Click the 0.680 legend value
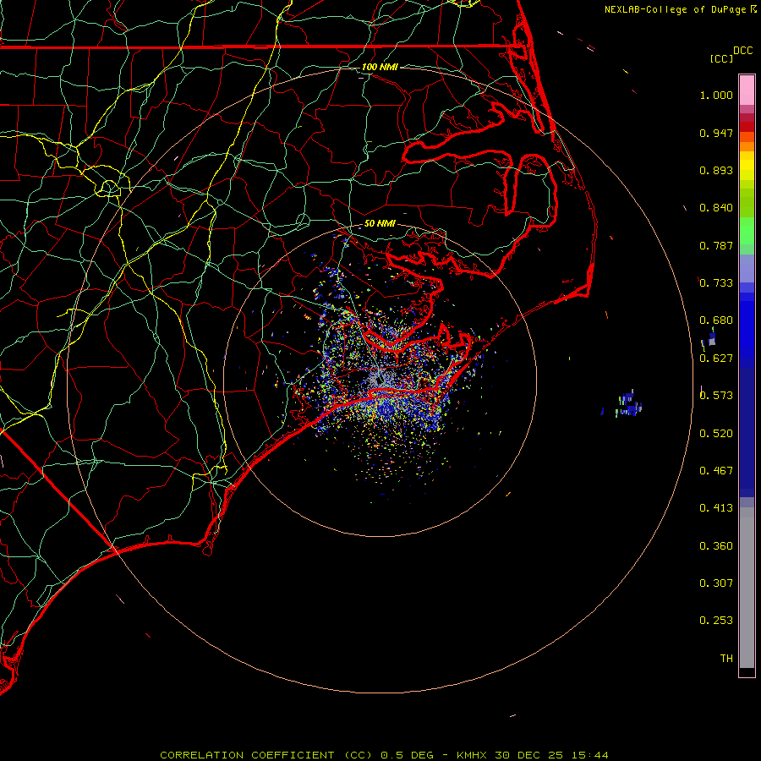Image resolution: width=761 pixels, height=761 pixels. (x=716, y=320)
